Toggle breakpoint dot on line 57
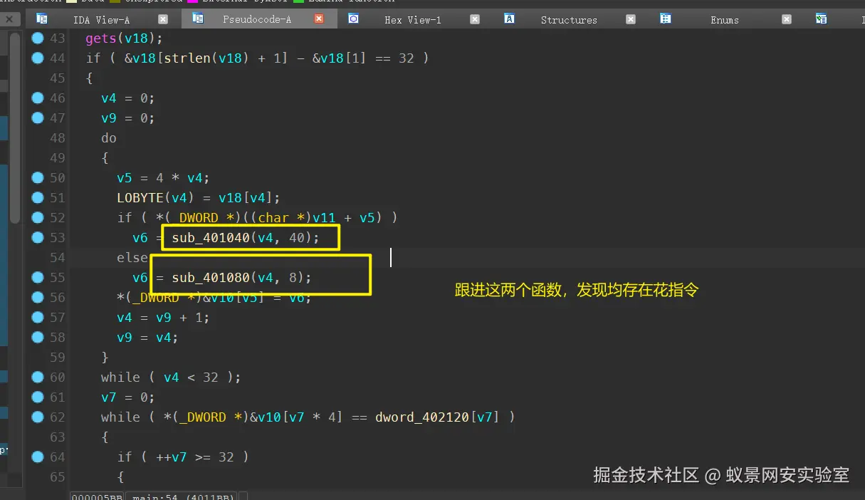This screenshot has height=500, width=865. click(37, 317)
